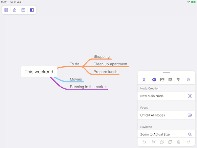
Task: Click the redo arrow icon
Action: (188, 142)
